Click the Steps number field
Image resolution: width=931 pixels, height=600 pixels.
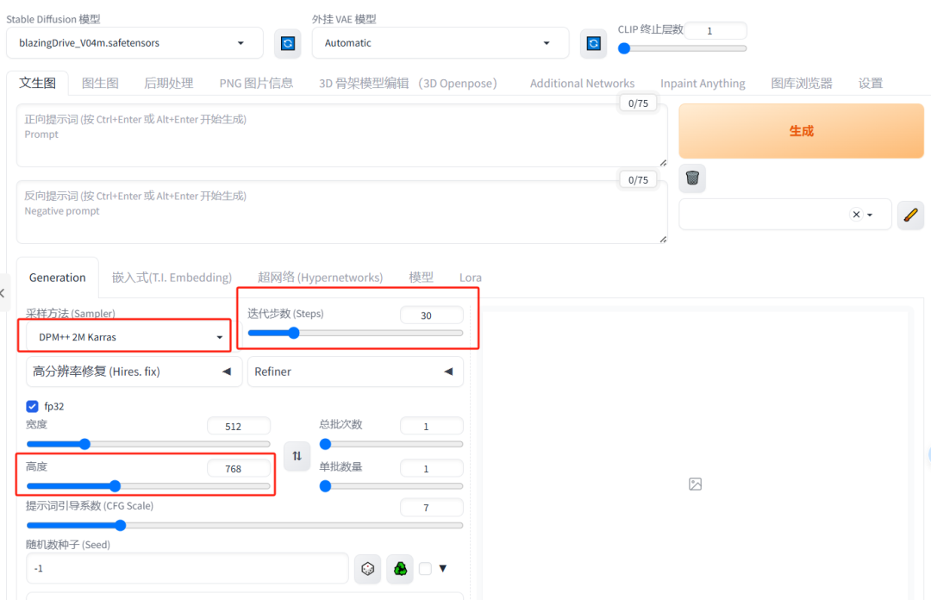(432, 316)
